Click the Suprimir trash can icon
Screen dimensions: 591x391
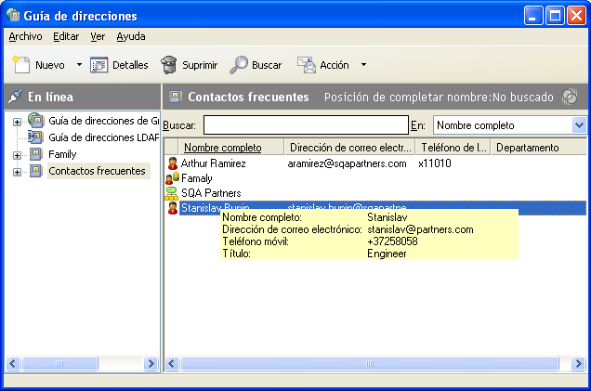pos(169,65)
